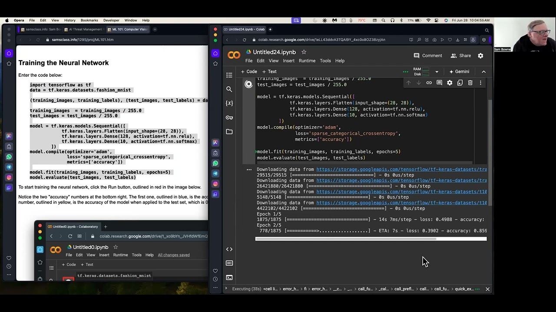Focus the Colab address bar URL

(321, 40)
